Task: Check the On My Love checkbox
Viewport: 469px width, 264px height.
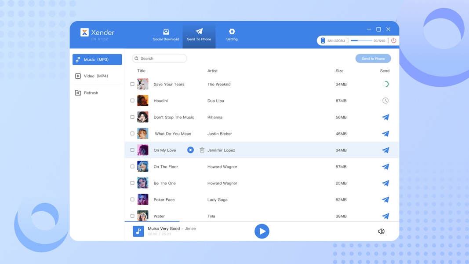Action: pyautogui.click(x=132, y=150)
